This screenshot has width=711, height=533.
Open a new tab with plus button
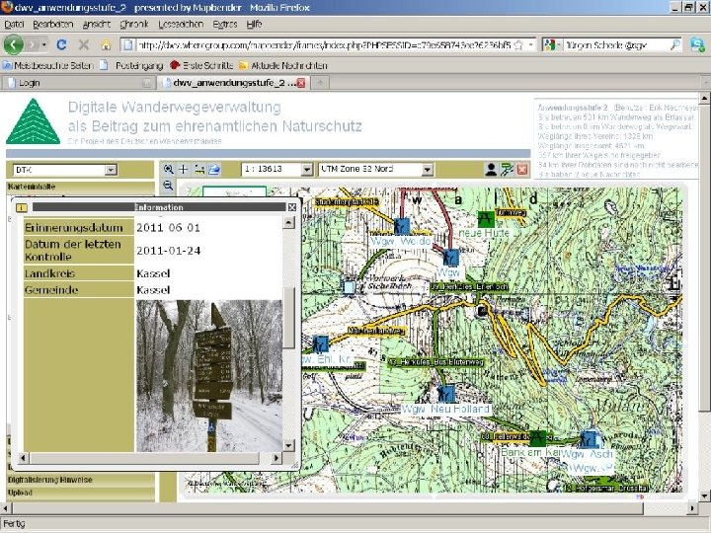[x=320, y=83]
